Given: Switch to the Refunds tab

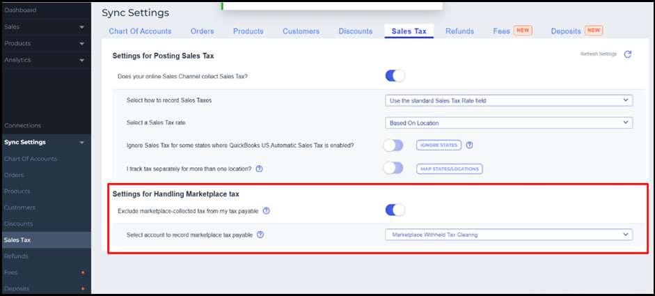Looking at the screenshot, I should click(x=459, y=31).
